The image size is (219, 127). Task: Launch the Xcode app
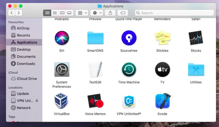[x=162, y=102]
